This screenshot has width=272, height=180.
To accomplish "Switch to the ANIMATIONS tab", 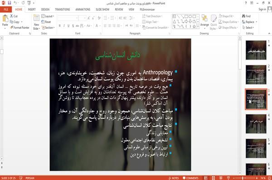I will click(83, 9).
